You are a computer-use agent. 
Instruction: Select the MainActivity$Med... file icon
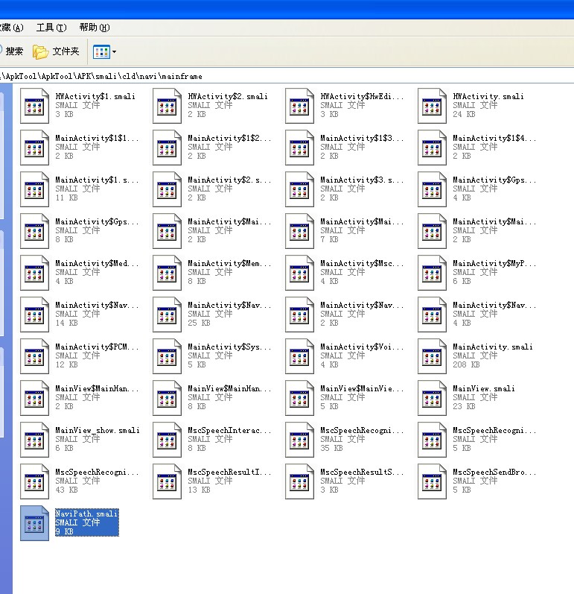[x=34, y=273]
